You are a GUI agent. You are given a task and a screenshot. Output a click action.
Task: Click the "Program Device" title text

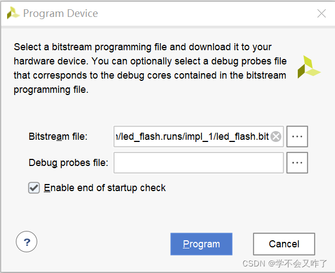coord(60,14)
